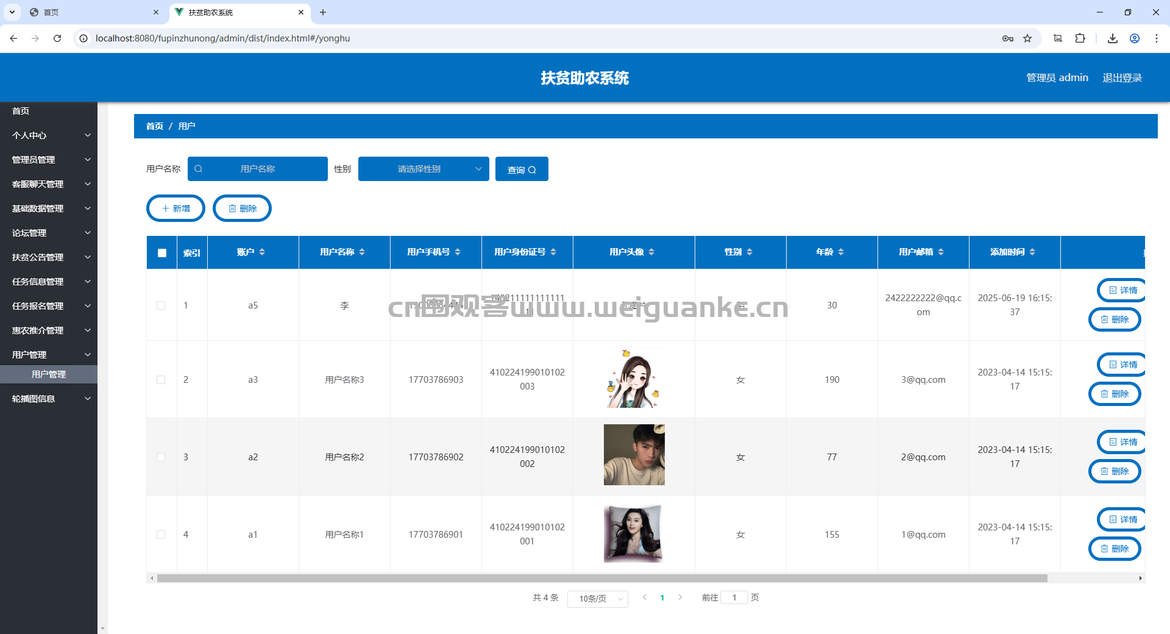The height and width of the screenshot is (634, 1170).
Task: Sort by 用户头像 column arrows
Action: click(651, 252)
